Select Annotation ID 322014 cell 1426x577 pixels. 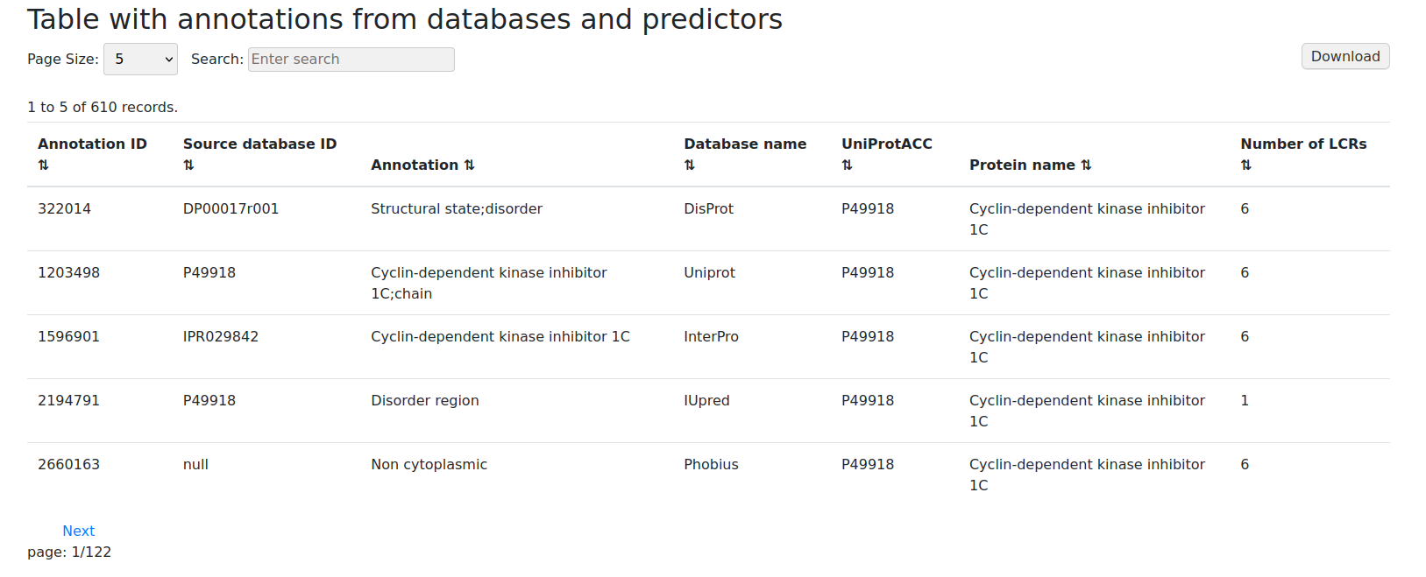(64, 209)
